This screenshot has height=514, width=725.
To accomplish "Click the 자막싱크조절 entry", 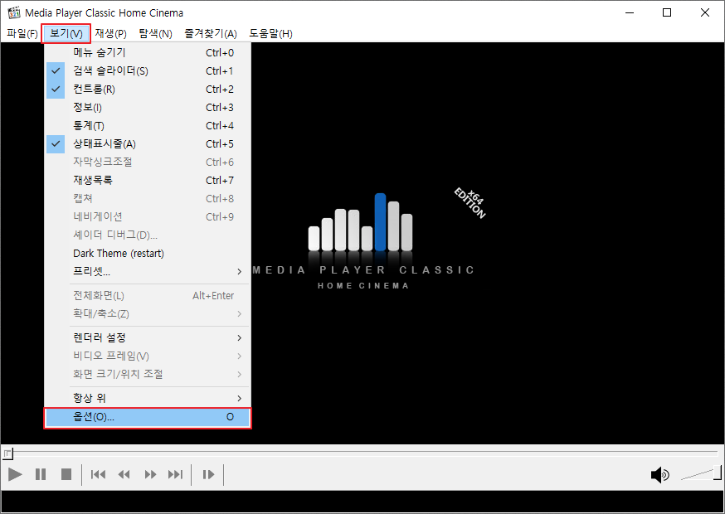I will (x=148, y=162).
